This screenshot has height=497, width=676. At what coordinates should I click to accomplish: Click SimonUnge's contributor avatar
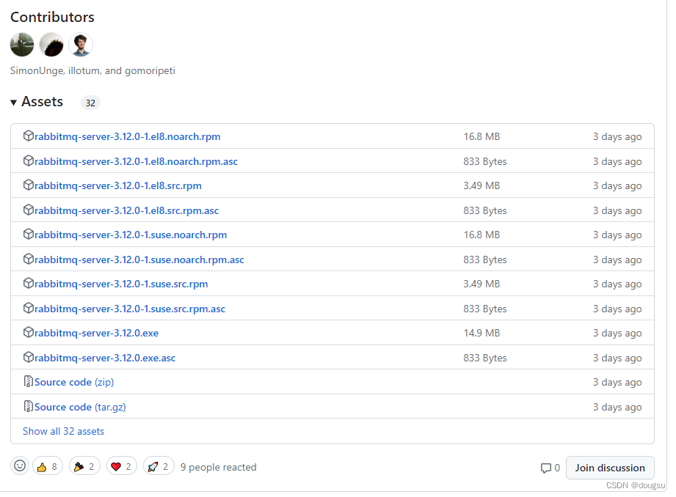point(21,44)
